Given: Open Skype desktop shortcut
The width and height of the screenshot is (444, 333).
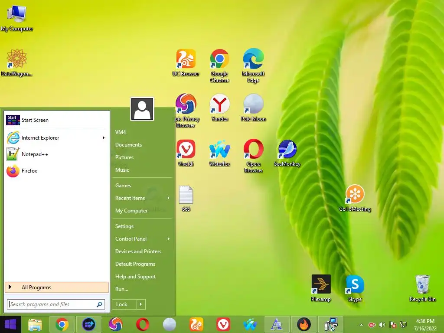Looking at the screenshot, I should (355, 288).
